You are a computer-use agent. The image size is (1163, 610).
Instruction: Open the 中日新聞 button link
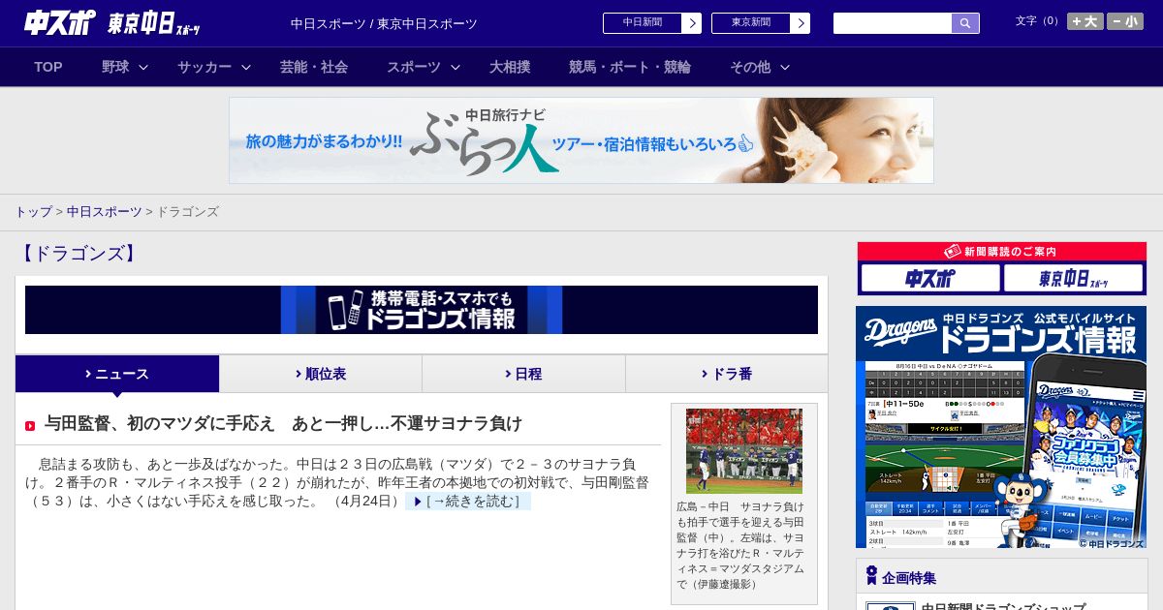pyautogui.click(x=643, y=23)
